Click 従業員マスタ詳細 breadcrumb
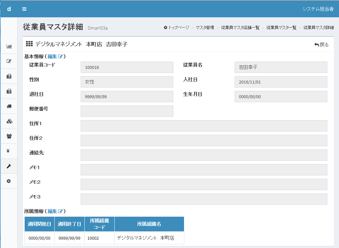Image resolution: width=339 pixels, height=248 pixels. click(318, 27)
